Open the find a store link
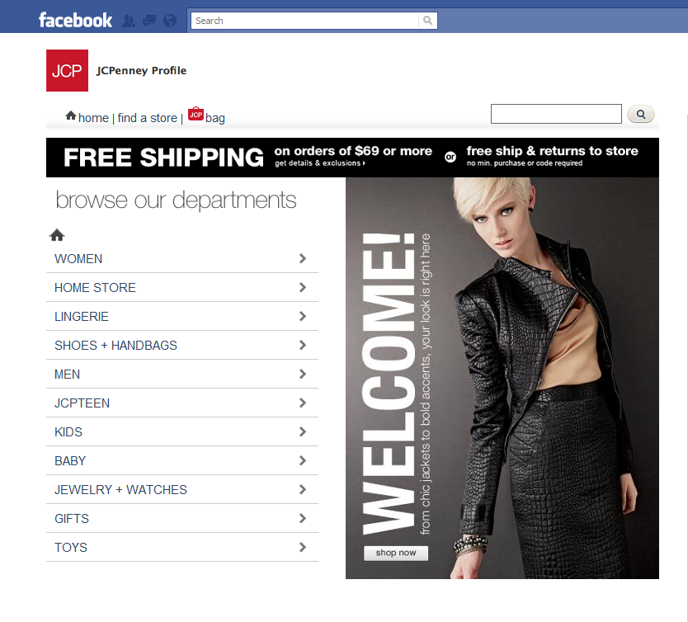This screenshot has width=688, height=622. tap(148, 118)
